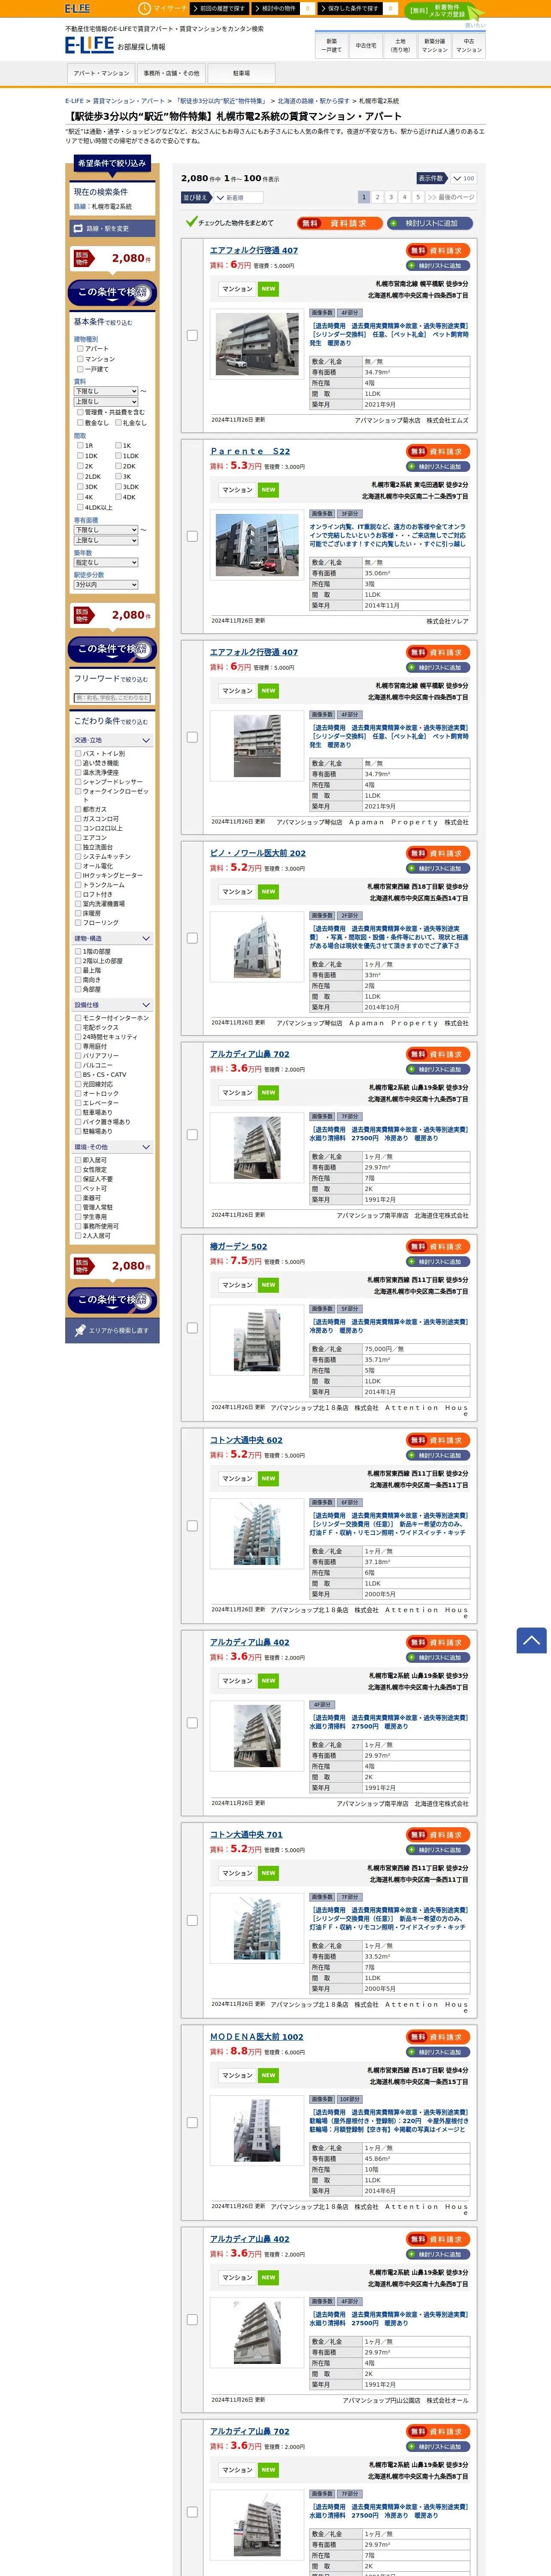
Task: Open 表示件数 100 dropdown
Action: [x=463, y=178]
